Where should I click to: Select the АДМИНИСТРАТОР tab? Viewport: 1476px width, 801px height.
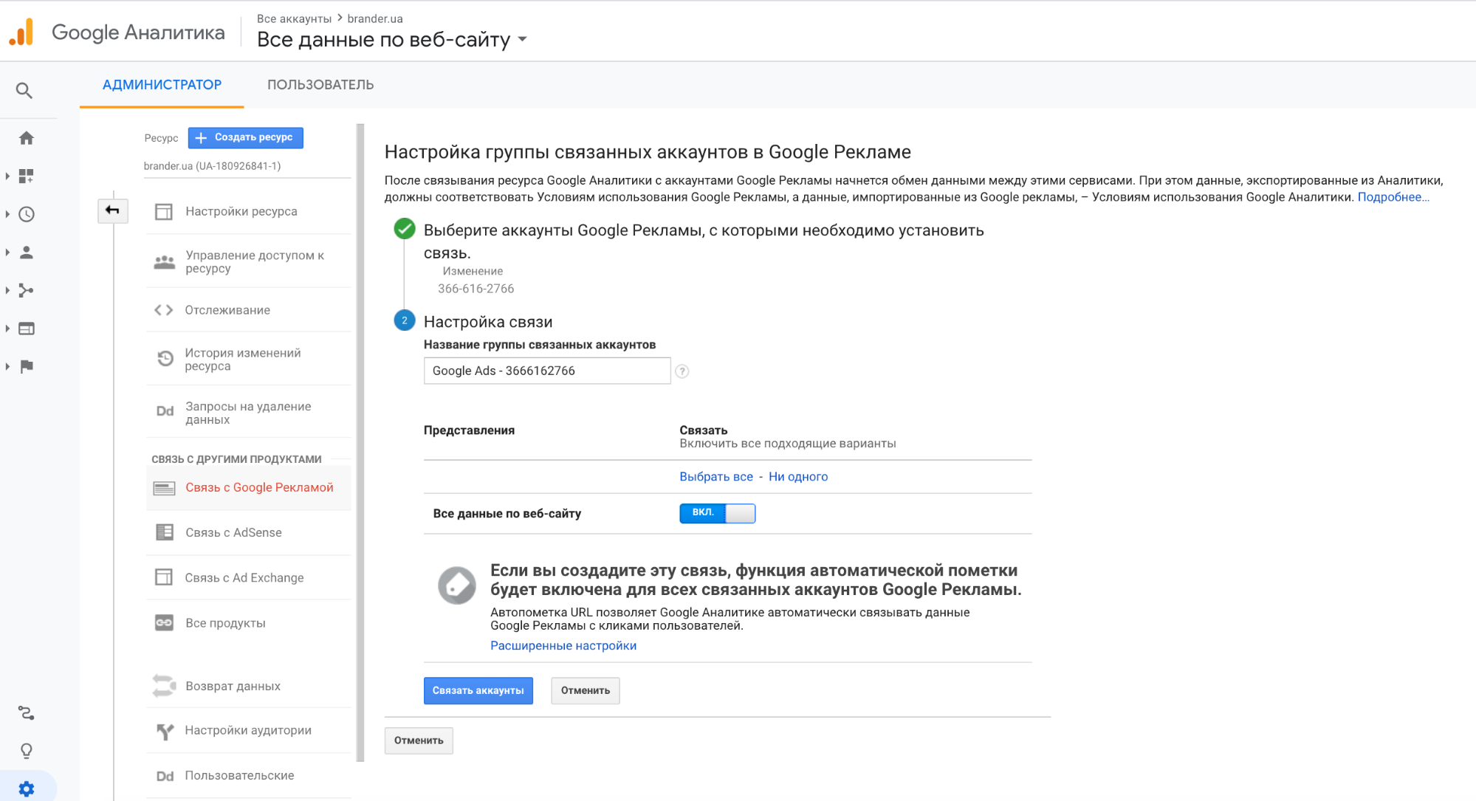click(162, 85)
